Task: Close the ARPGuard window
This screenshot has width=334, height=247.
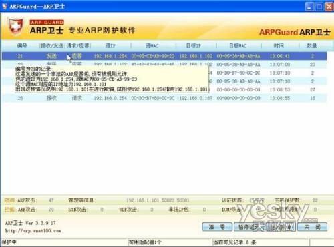Action: click(329, 6)
